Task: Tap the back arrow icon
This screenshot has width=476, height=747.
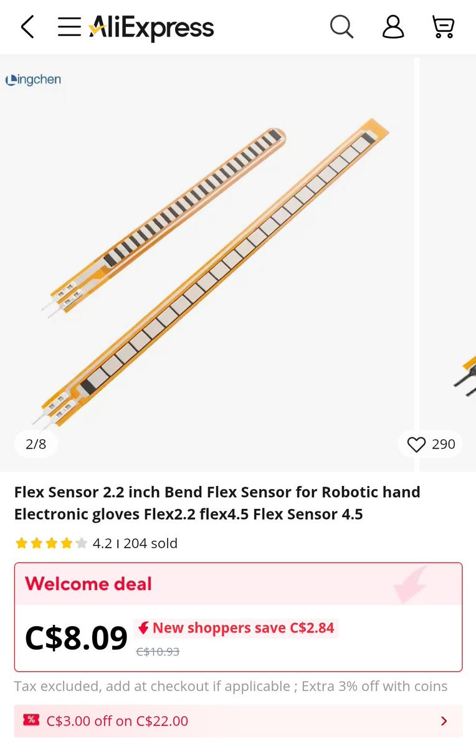Action: (27, 27)
